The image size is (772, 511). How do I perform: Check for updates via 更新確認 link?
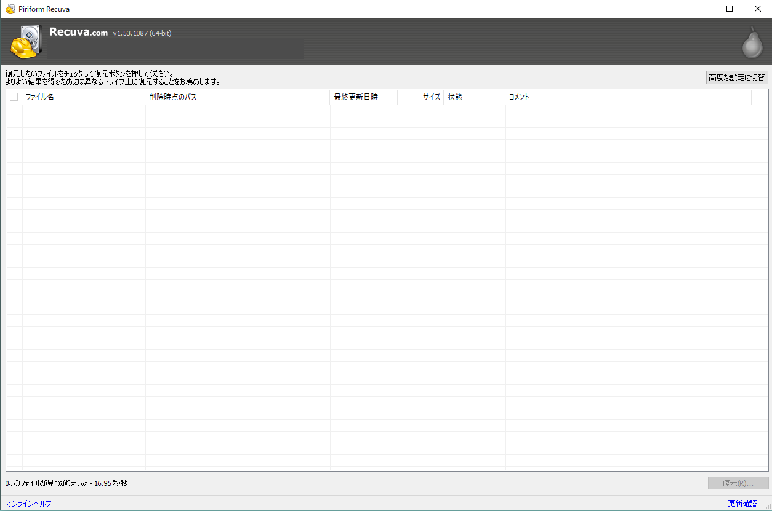742,504
